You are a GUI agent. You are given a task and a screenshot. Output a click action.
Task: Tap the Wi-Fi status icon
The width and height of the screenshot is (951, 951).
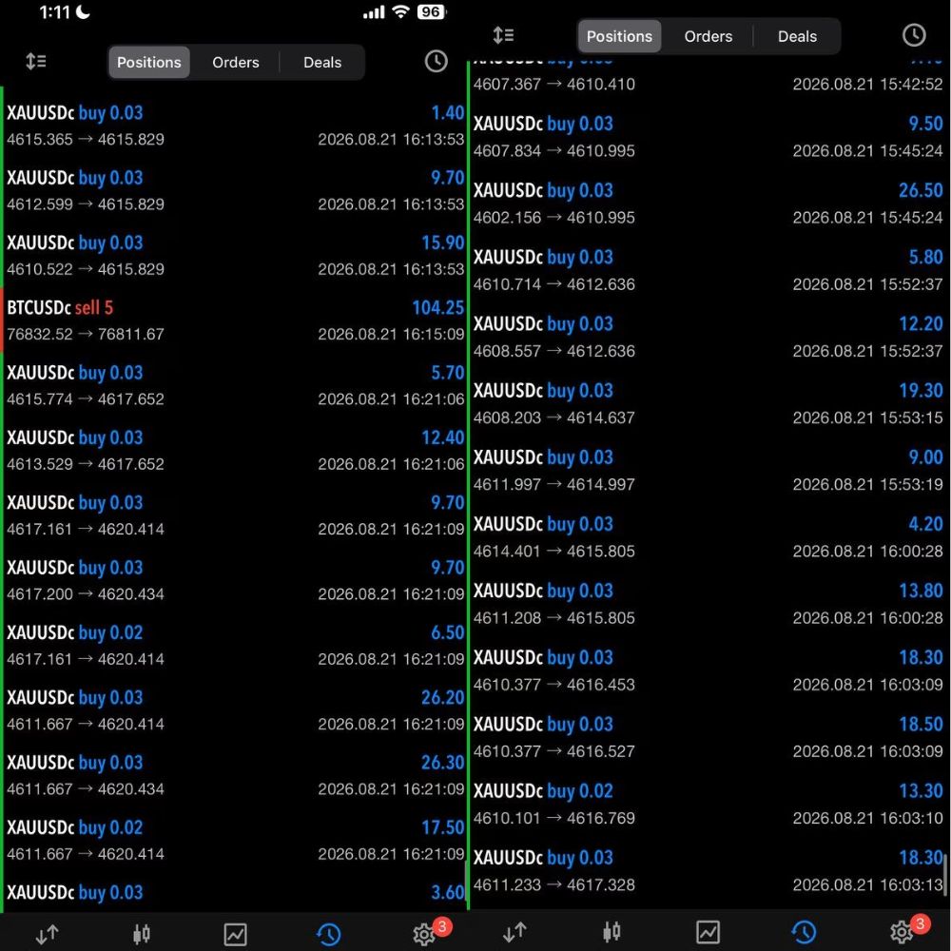click(x=400, y=11)
